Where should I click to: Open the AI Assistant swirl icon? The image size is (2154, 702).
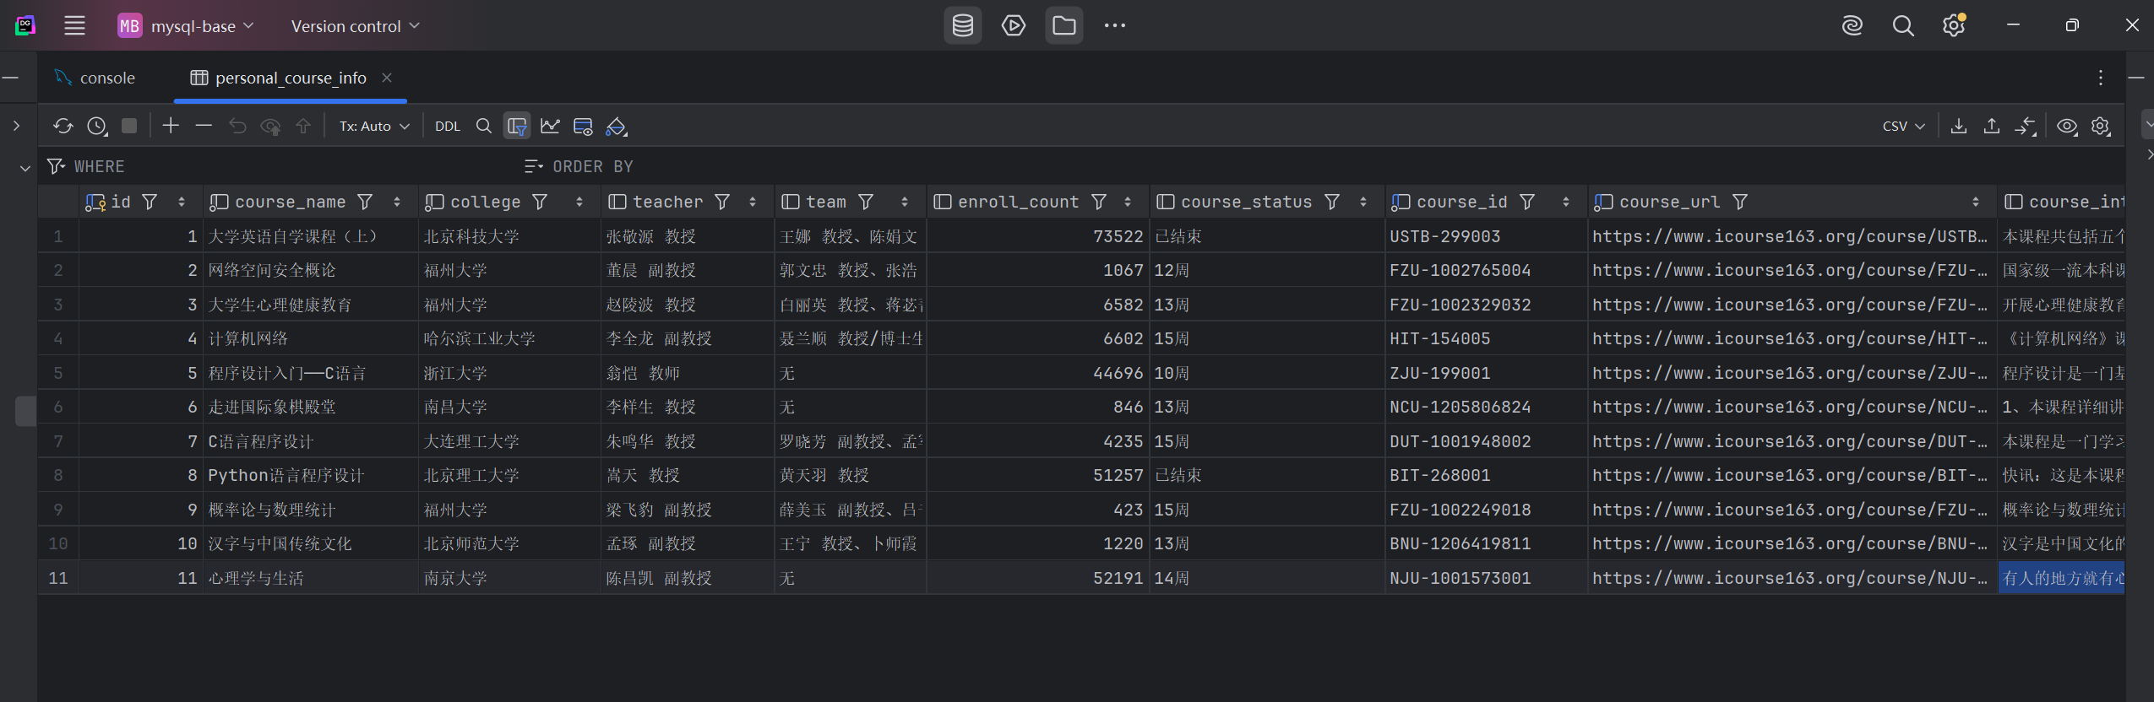[1852, 26]
